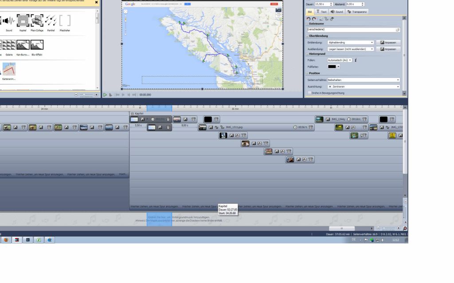Open the Transparenz tab
454x283 pixels.
(x=356, y=12)
